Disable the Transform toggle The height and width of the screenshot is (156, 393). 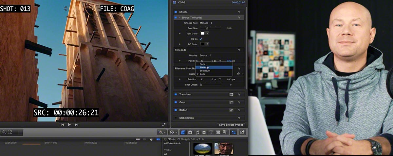(x=176, y=94)
